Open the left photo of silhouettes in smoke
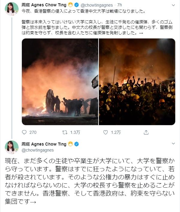This screenshot has height=212, width=180. (x=60, y=81)
